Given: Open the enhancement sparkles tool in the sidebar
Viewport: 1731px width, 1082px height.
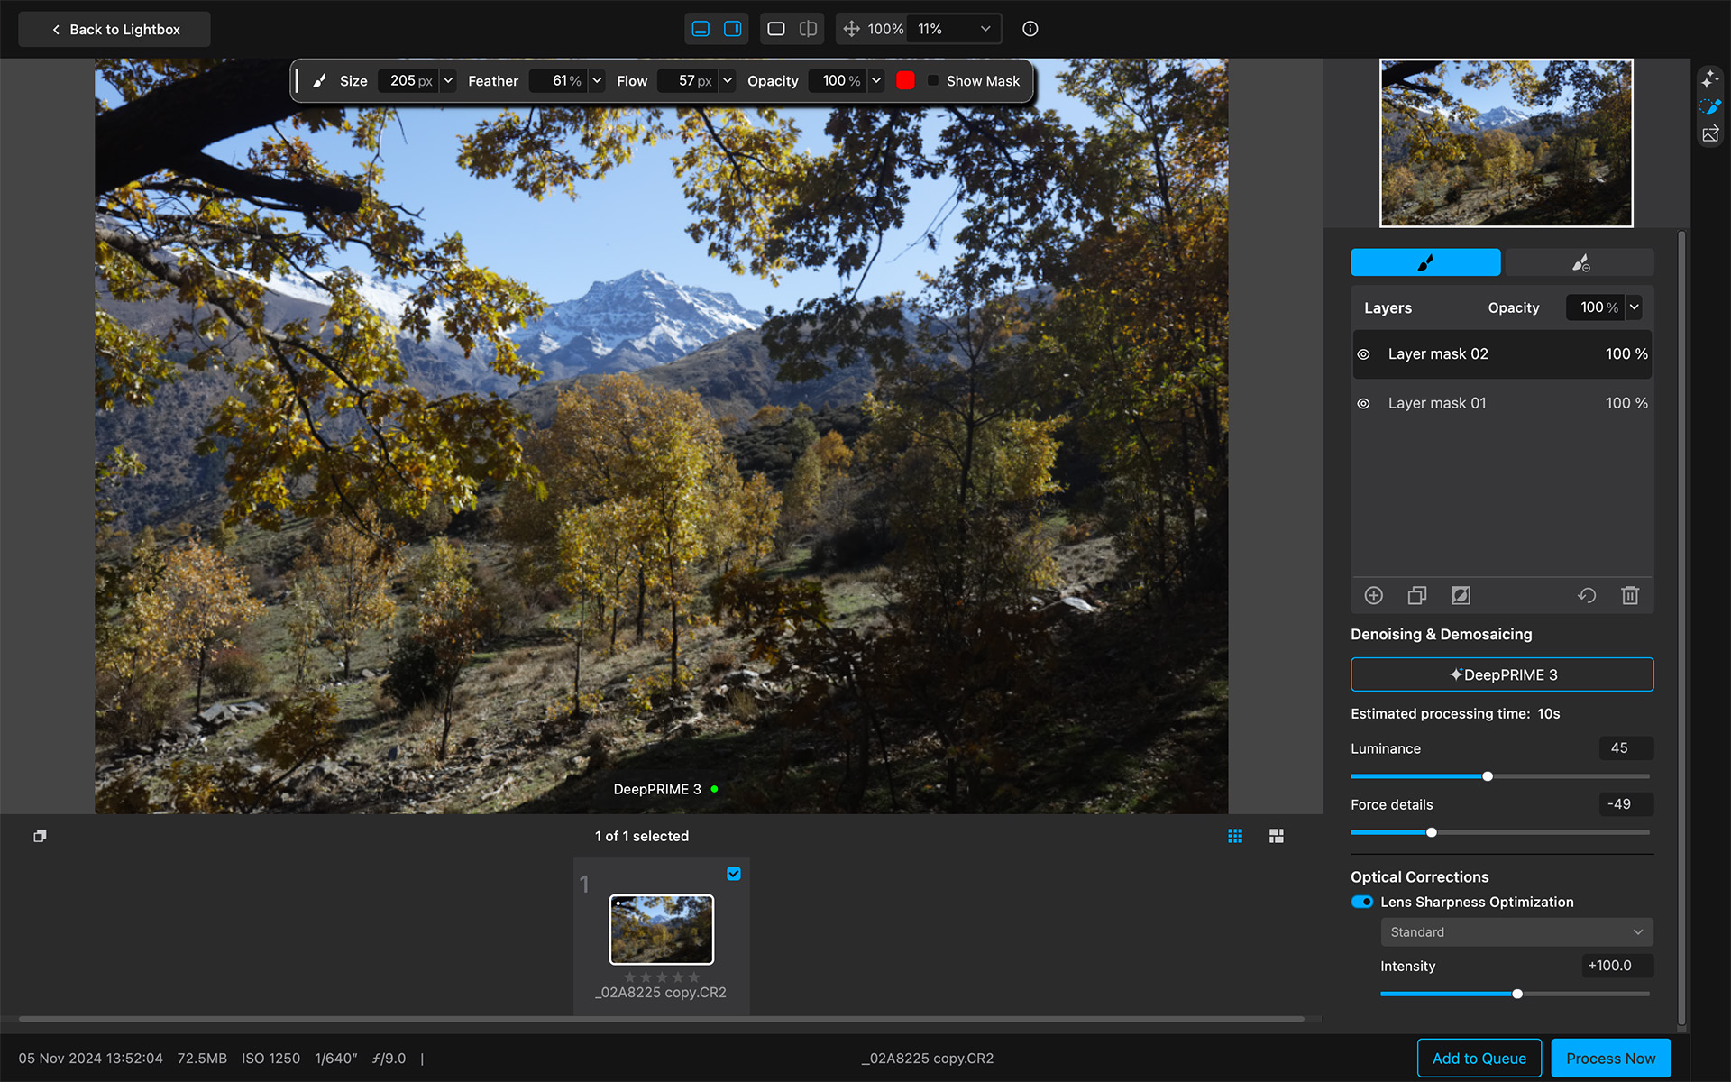Looking at the screenshot, I should click(1710, 78).
